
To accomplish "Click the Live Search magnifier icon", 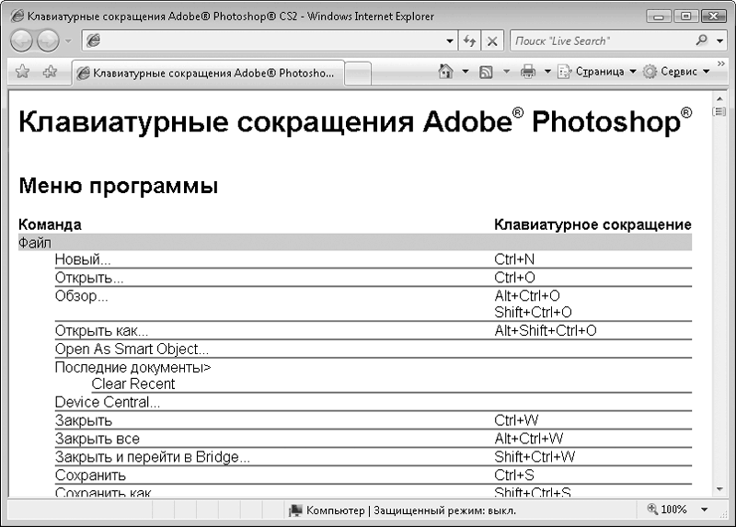I will pos(703,41).
